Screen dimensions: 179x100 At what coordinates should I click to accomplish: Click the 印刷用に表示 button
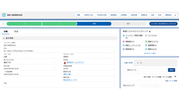tap(89, 15)
